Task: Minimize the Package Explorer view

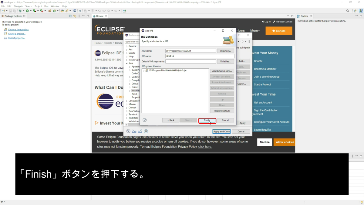Action: tap(83, 16)
